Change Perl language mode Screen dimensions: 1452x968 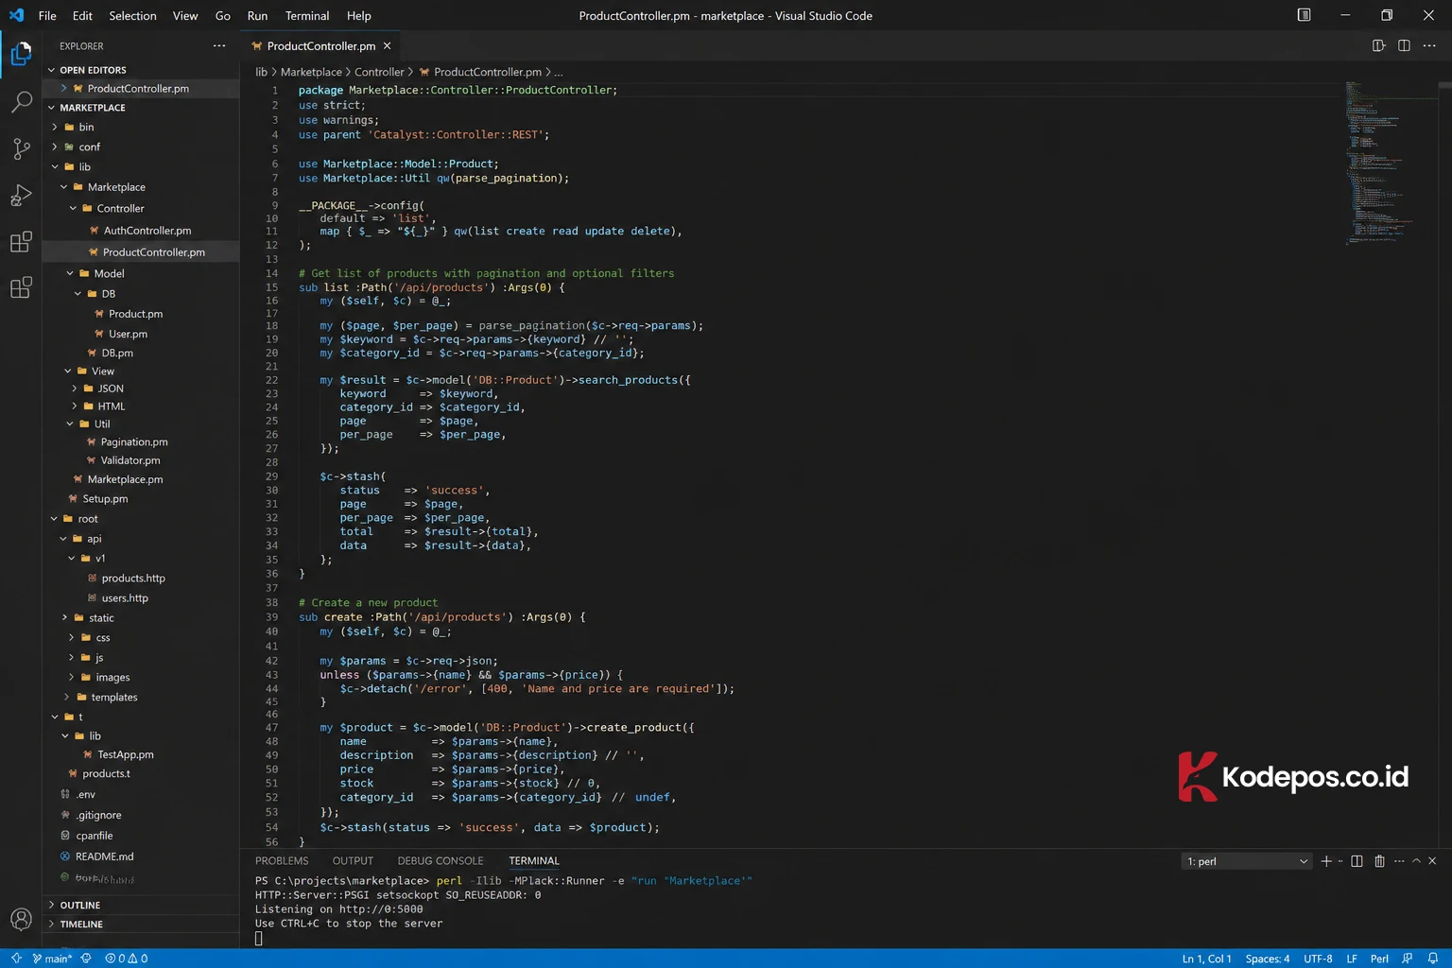pos(1379,959)
